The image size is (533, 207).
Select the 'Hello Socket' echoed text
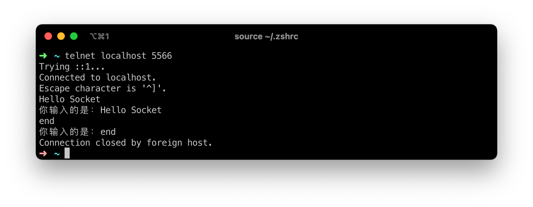(69, 99)
